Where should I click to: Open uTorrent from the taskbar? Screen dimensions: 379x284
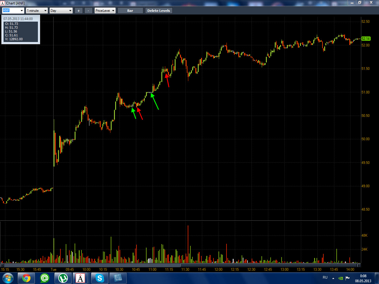(x=63, y=278)
